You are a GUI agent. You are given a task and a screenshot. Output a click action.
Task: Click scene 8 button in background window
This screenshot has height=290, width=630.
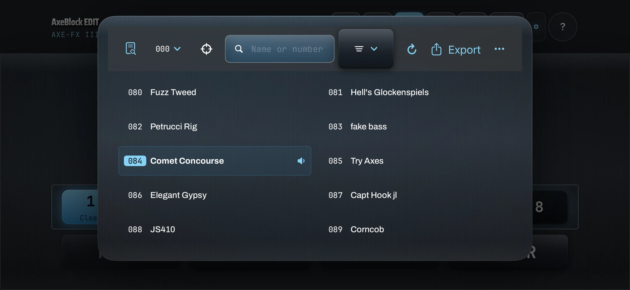point(550,207)
